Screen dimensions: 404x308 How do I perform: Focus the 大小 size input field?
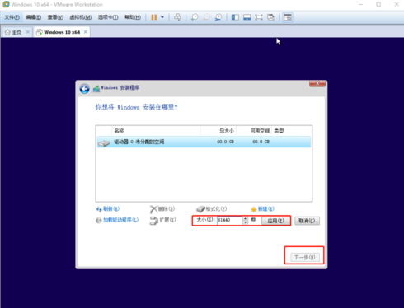click(229, 220)
